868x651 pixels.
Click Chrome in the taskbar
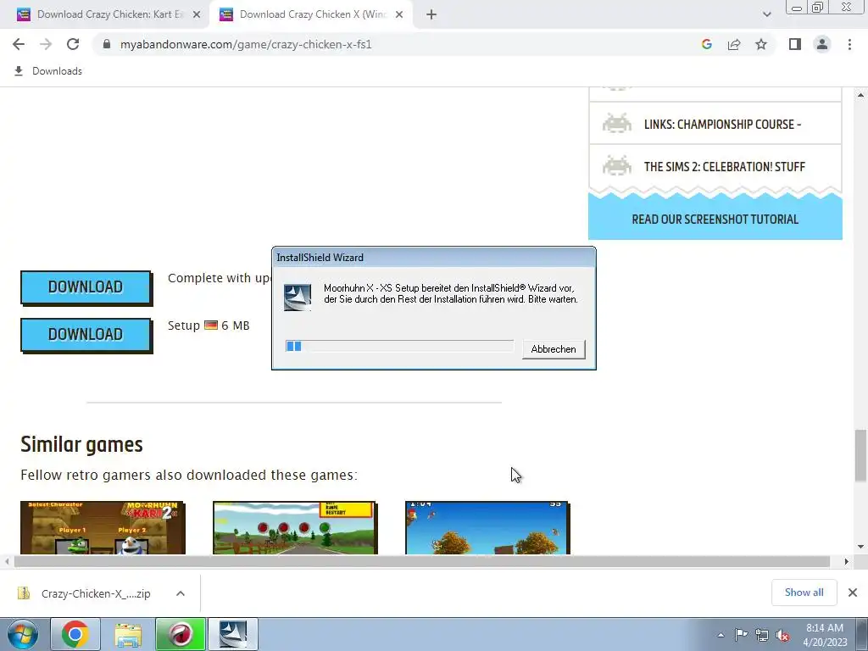(x=75, y=634)
